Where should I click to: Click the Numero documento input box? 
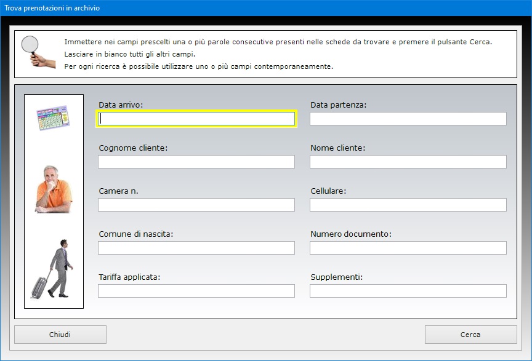408,248
